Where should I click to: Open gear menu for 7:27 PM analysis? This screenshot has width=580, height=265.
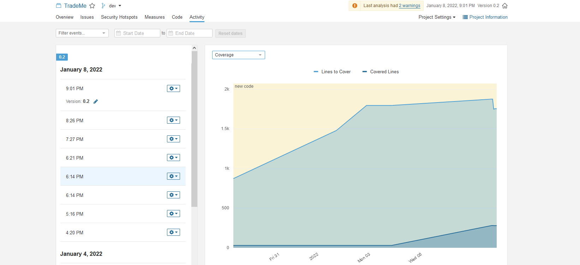click(x=173, y=139)
